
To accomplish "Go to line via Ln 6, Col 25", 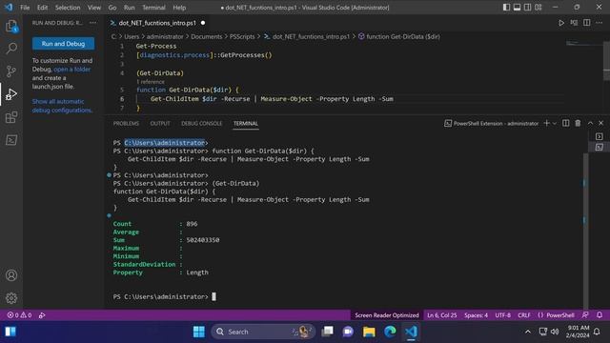I will point(442,315).
